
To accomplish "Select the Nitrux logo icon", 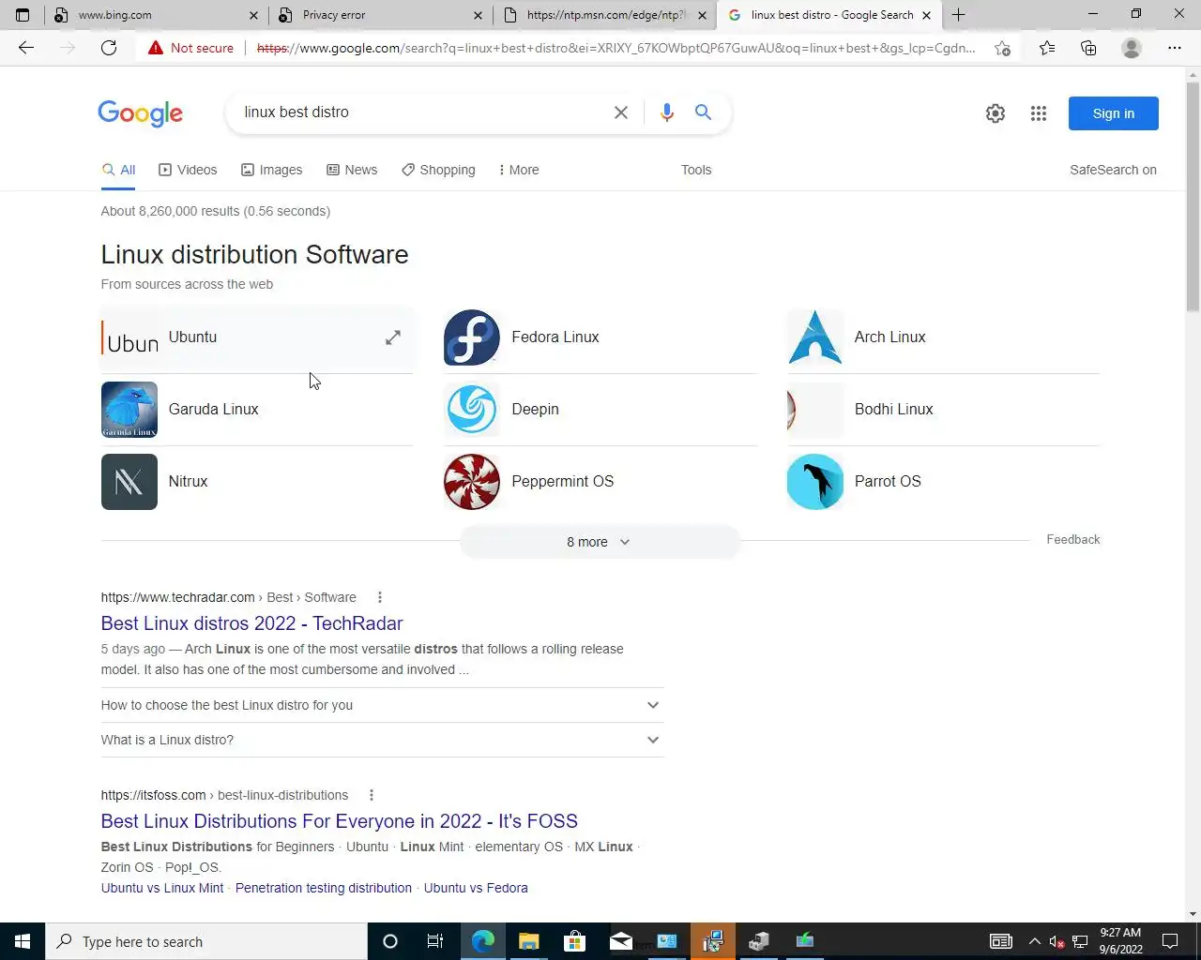I will 129,482.
